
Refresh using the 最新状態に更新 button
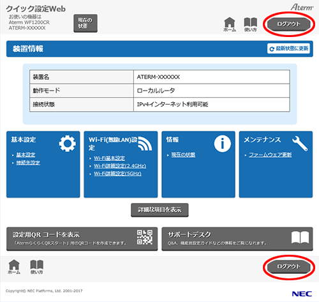288,49
